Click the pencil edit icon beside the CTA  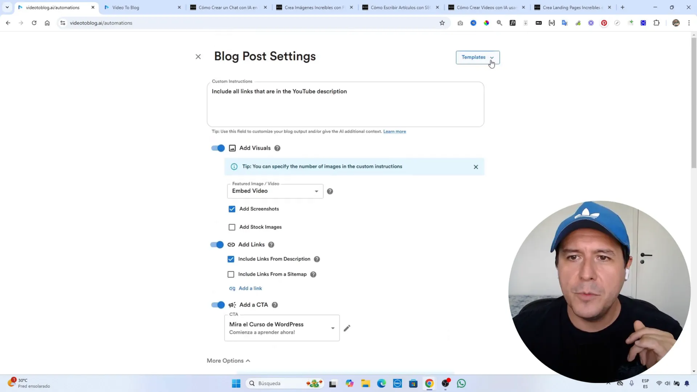(347, 328)
